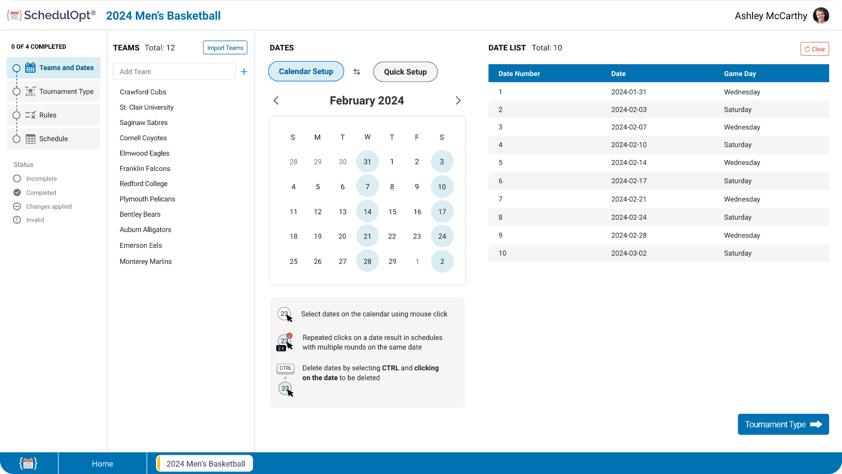842x474 pixels.
Task: Switch to the Home tab
Action: (102, 464)
